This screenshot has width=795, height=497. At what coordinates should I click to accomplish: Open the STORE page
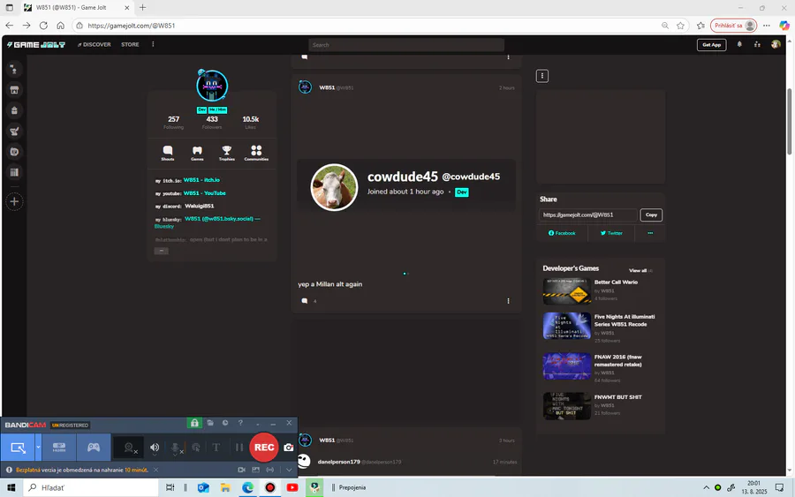pos(130,45)
